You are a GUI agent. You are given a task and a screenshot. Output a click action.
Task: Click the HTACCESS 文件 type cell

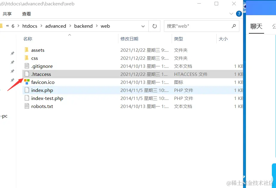[191, 74]
